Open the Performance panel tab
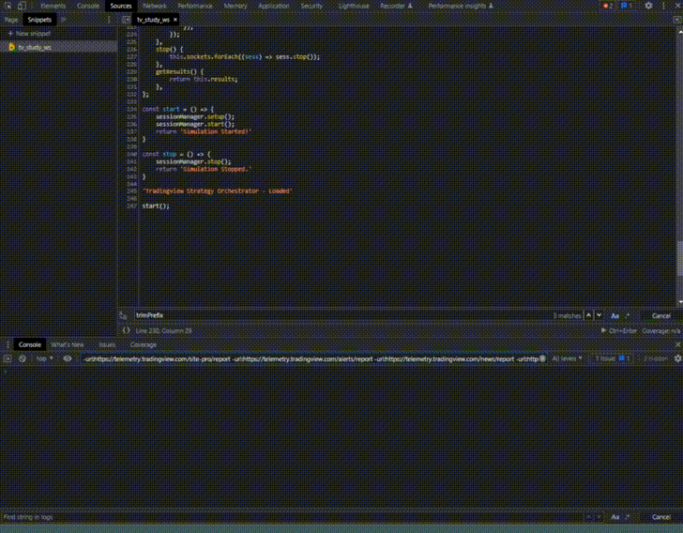The height and width of the screenshot is (533, 683). coord(195,7)
